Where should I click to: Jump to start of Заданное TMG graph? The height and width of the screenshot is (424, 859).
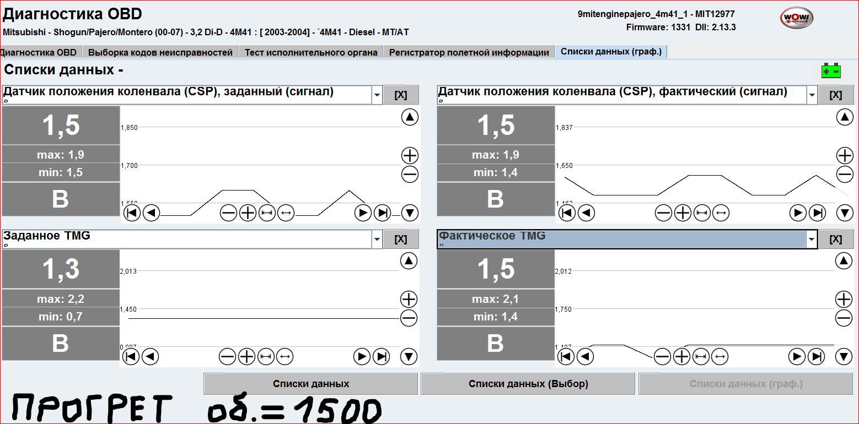[131, 357]
